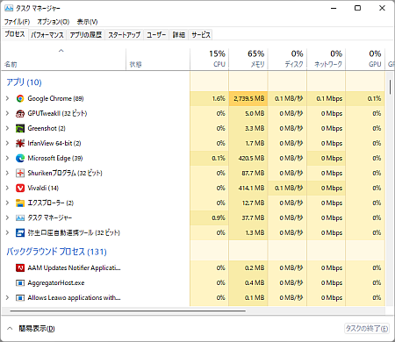The width and height of the screenshot is (395, 342).
Task: Expand the エクスプローラー process group
Action: click(7, 203)
